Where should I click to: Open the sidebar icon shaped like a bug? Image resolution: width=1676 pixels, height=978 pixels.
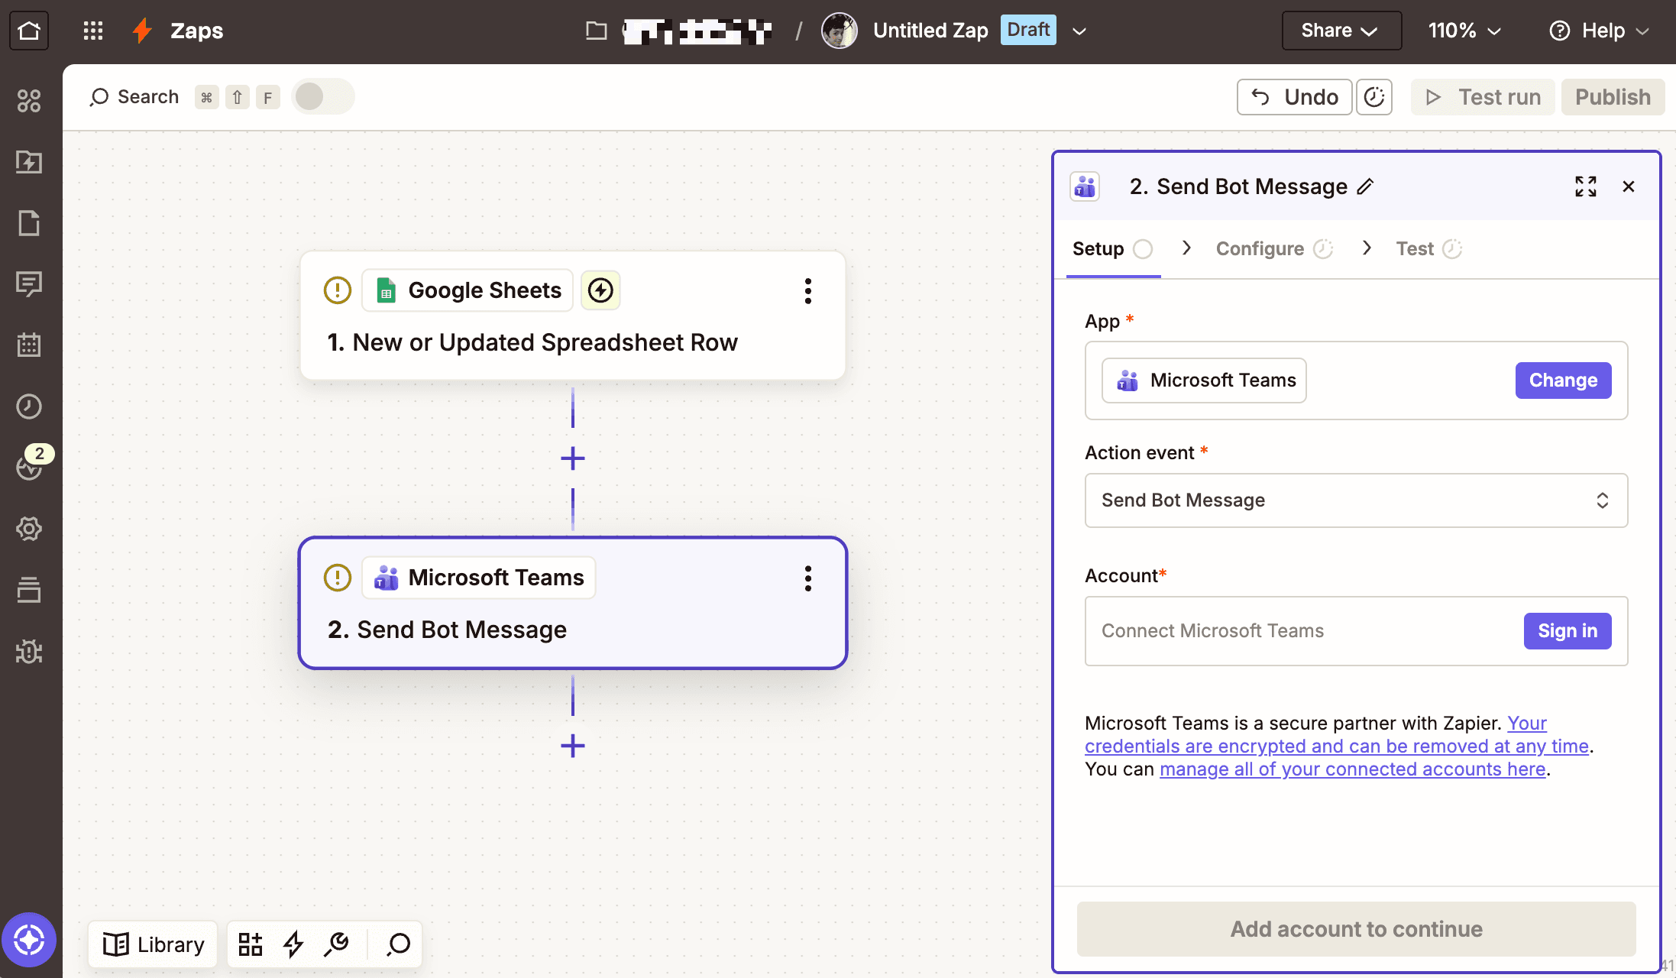29,651
